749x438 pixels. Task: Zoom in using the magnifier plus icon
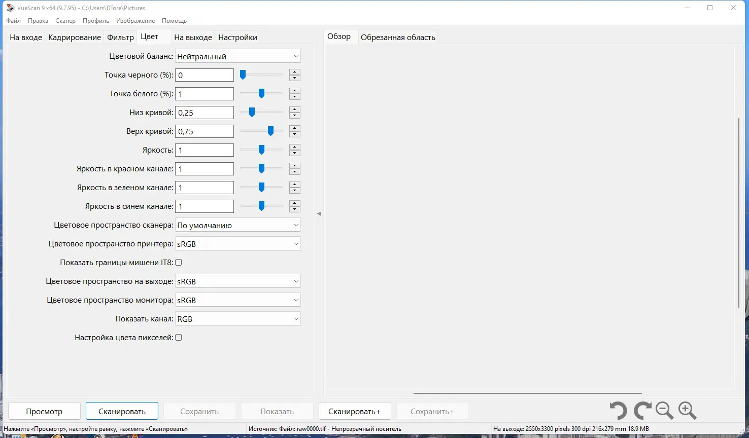click(x=688, y=411)
